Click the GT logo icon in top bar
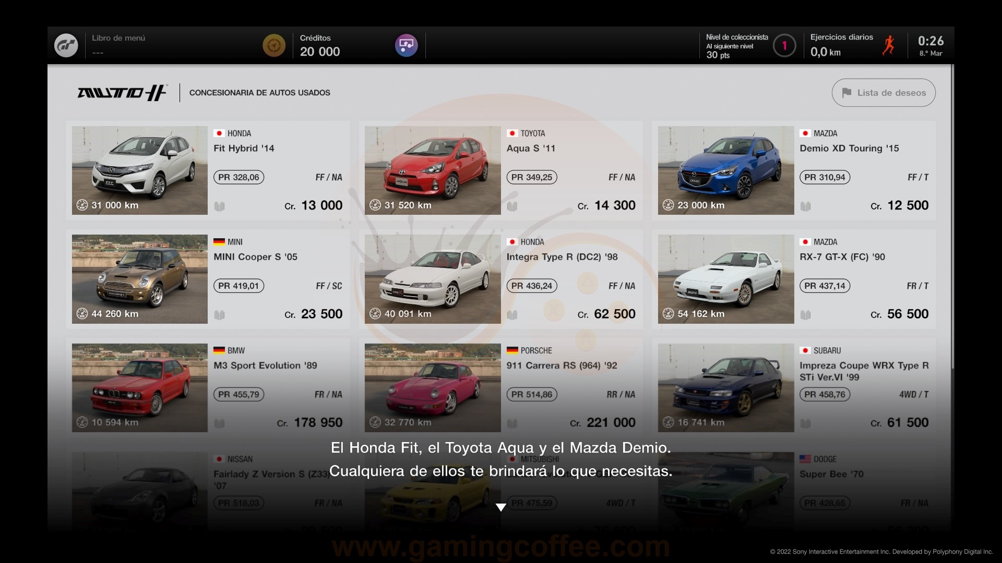This screenshot has height=563, width=1002. tap(66, 45)
